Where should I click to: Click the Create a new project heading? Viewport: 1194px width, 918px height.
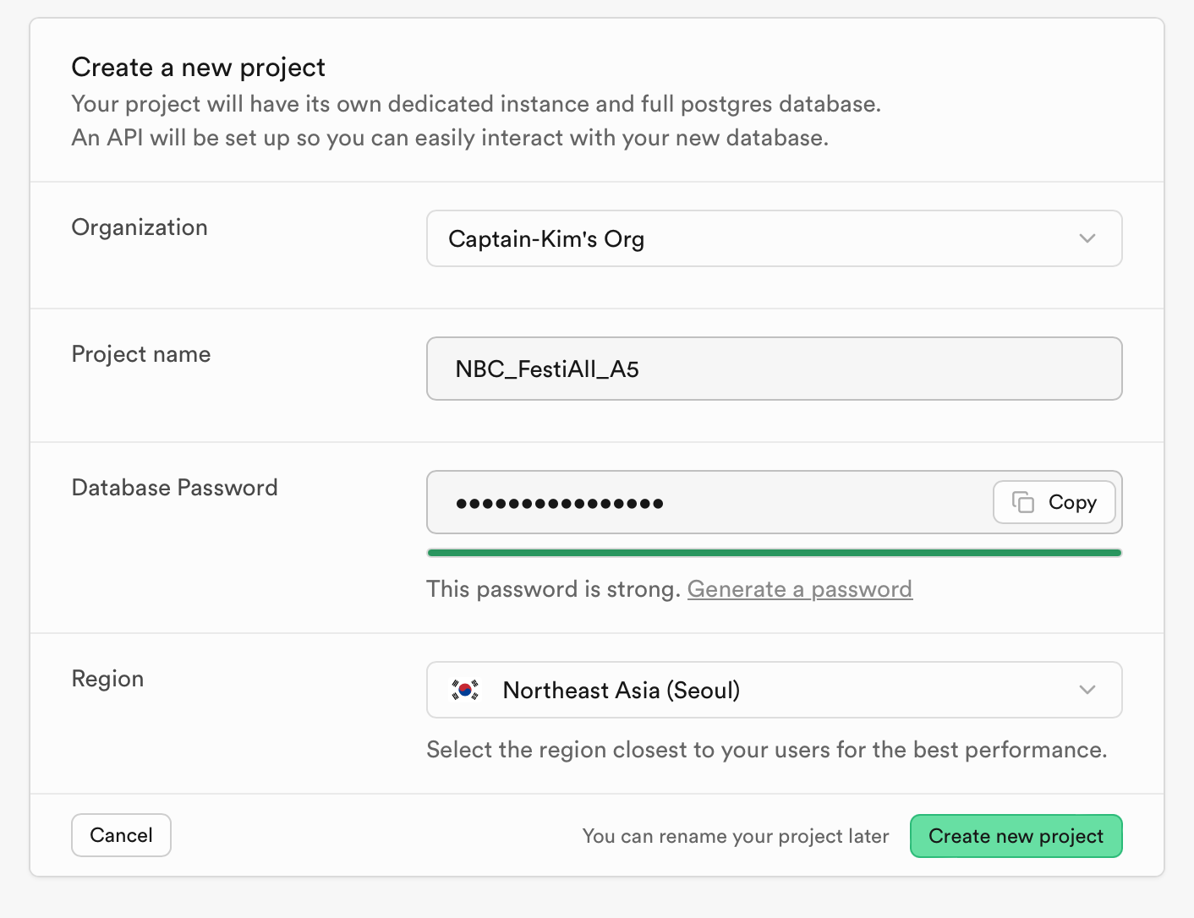199,67
